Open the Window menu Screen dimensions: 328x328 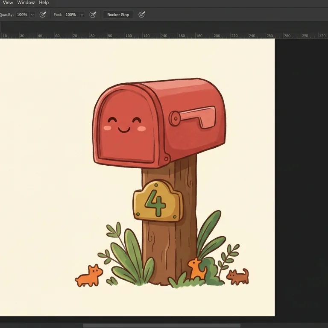pyautogui.click(x=26, y=3)
